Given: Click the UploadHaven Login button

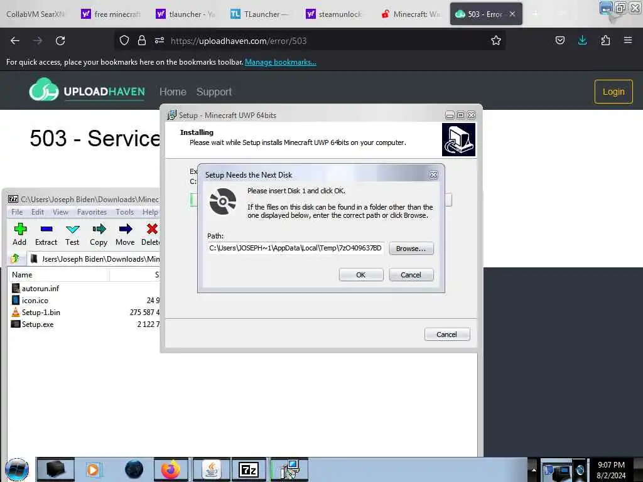Looking at the screenshot, I should [x=613, y=92].
